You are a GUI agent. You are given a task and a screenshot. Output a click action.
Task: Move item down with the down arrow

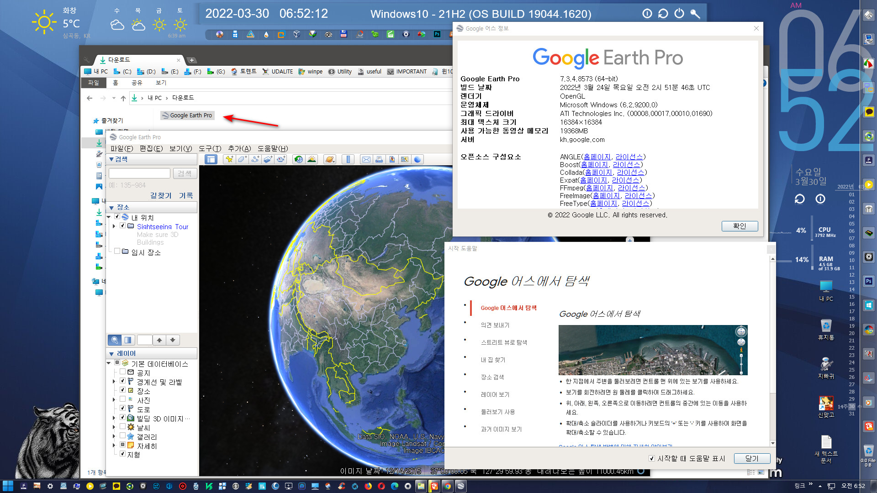click(173, 340)
